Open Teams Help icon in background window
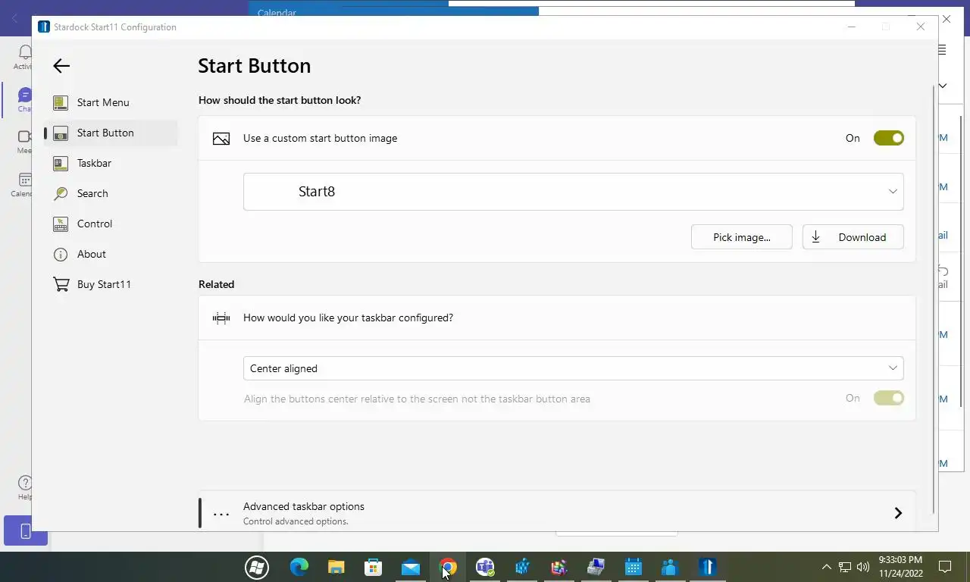This screenshot has height=582, width=970. pos(24,483)
